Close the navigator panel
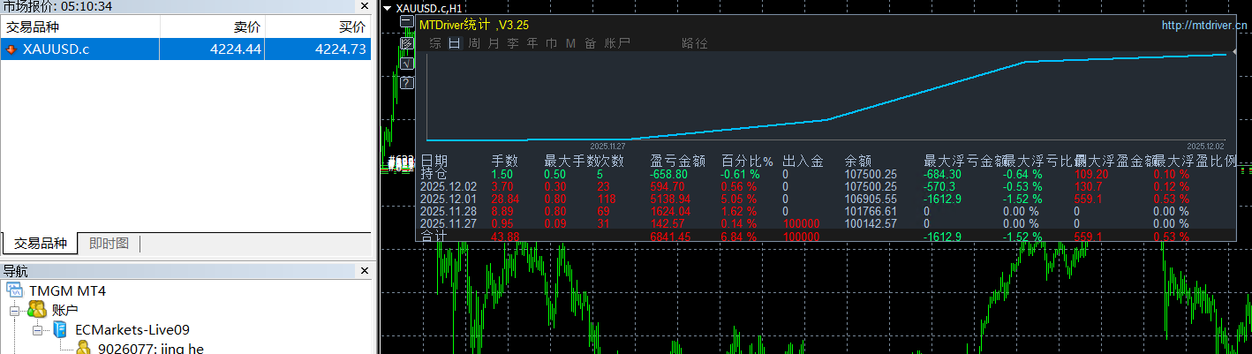1252x354 pixels. tap(364, 271)
